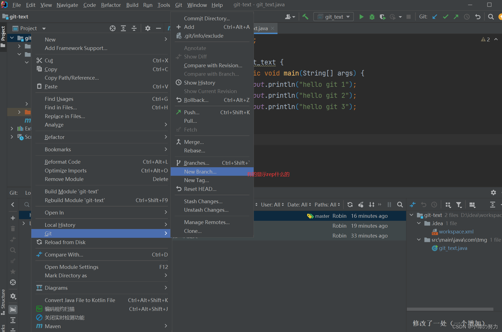Viewport: 502px width, 332px height.
Task: Group-by icon in commit details toolbar
Action: 448,205
